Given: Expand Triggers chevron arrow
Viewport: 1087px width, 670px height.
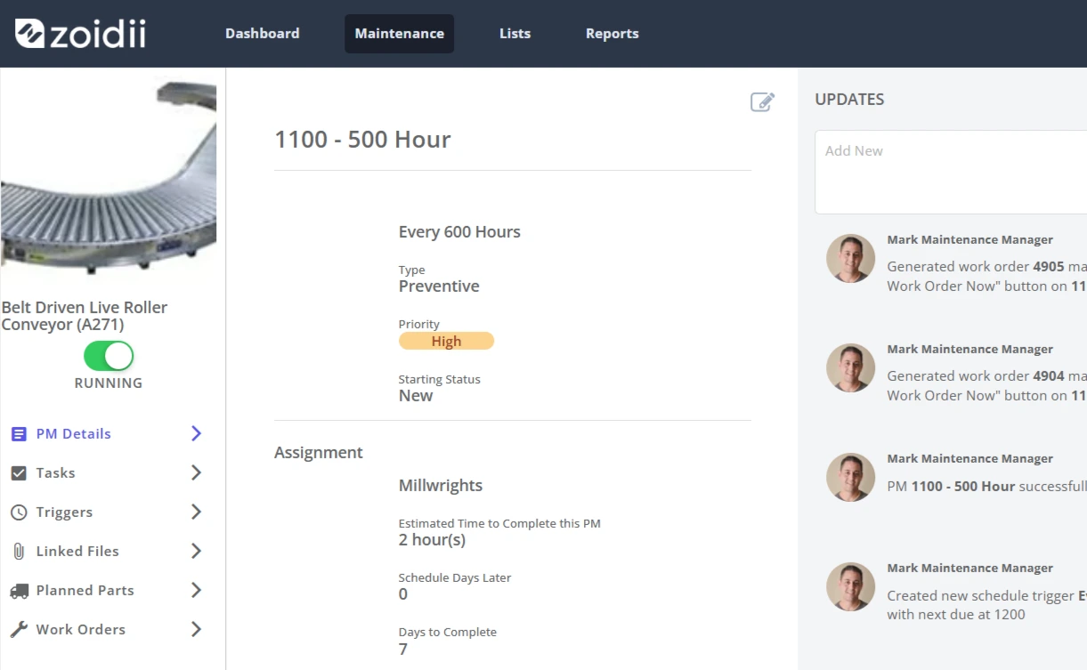Looking at the screenshot, I should click(196, 512).
